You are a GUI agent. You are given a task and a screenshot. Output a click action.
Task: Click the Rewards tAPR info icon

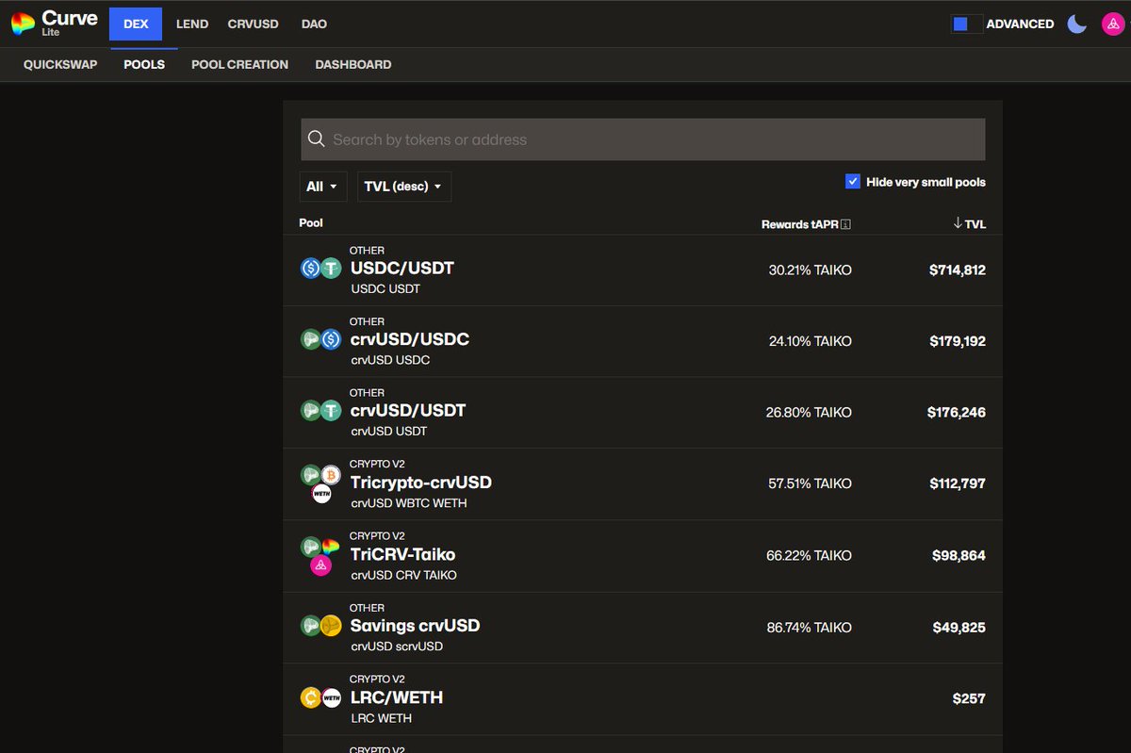[845, 224]
